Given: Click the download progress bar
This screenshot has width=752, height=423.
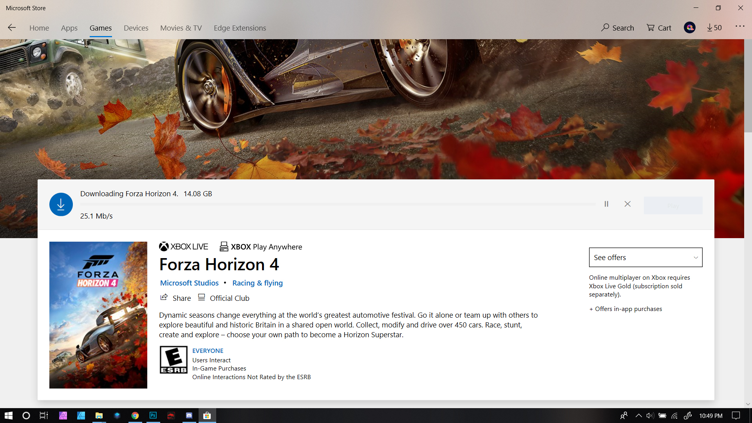Looking at the screenshot, I should pos(338,204).
